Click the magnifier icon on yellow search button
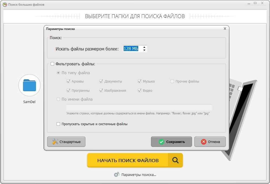The image size is (270, 184). coord(175,160)
